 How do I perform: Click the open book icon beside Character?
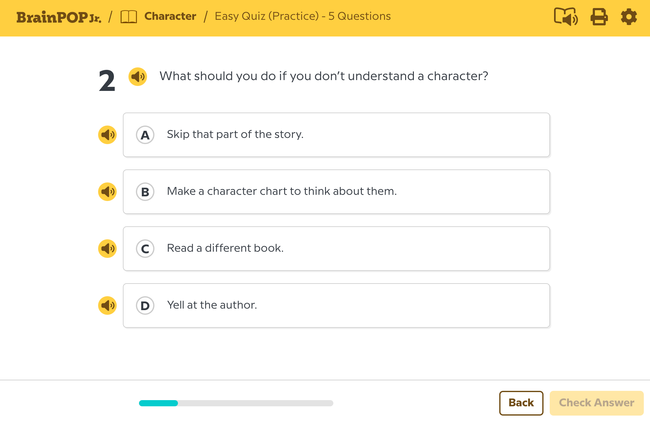128,17
